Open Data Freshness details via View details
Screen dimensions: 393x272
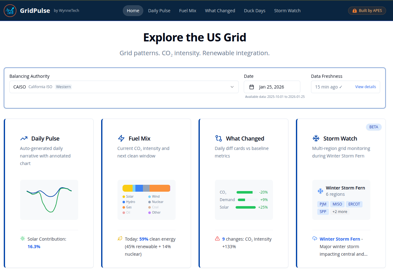coord(365,87)
